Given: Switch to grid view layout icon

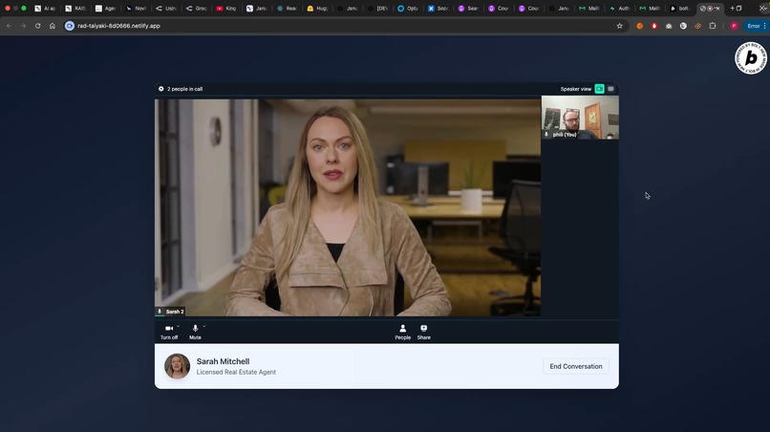Looking at the screenshot, I should tap(610, 89).
